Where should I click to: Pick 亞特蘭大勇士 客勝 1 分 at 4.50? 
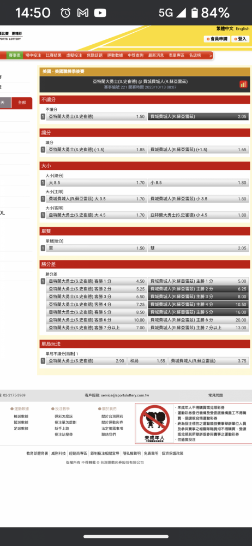click(x=95, y=281)
